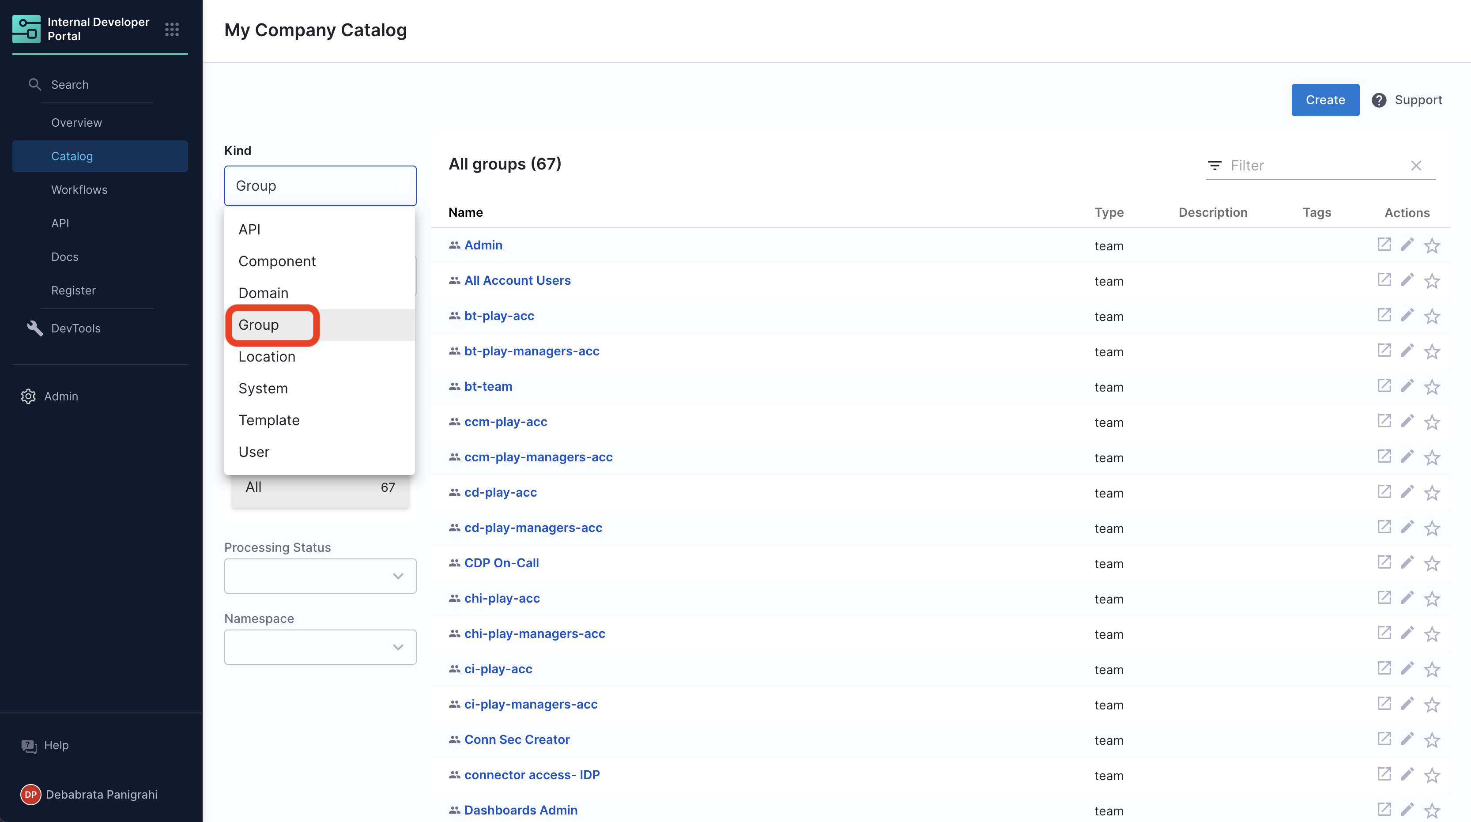This screenshot has height=822, width=1471.
Task: Click the Support question mark icon
Action: pos(1379,100)
